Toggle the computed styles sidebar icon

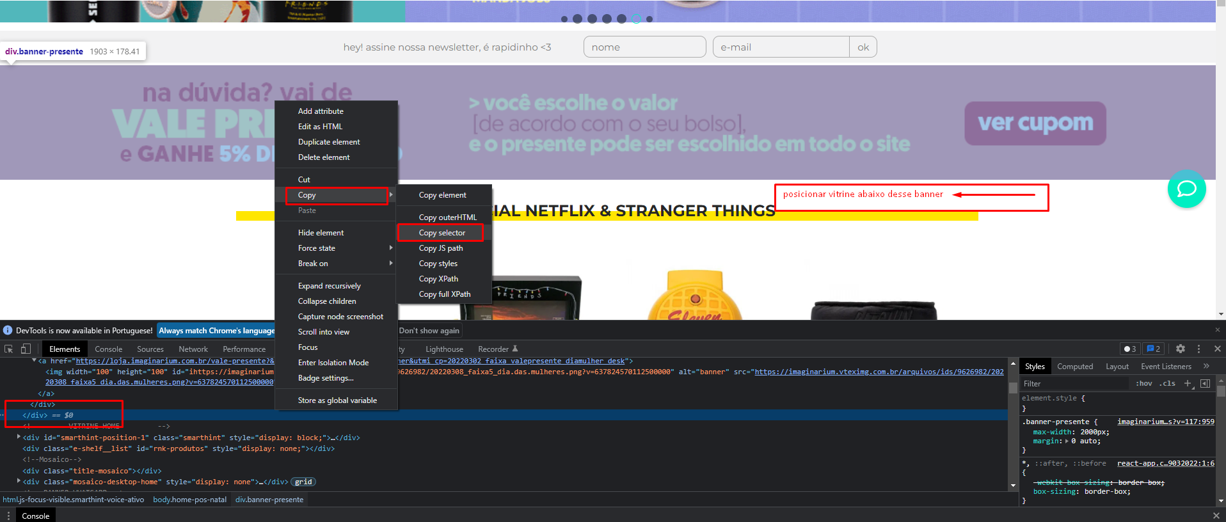(x=1206, y=383)
